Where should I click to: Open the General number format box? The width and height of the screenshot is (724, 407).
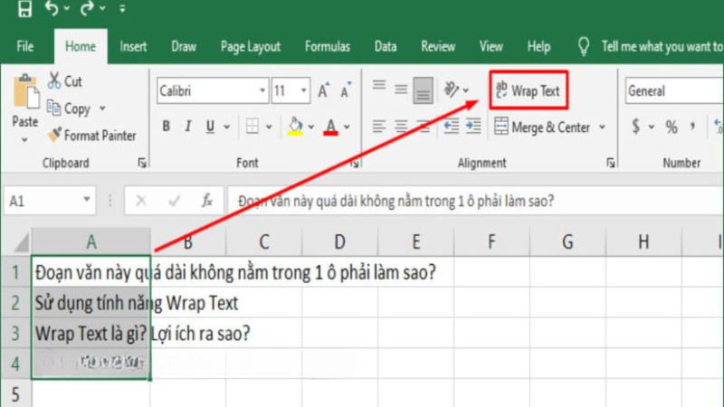(674, 90)
